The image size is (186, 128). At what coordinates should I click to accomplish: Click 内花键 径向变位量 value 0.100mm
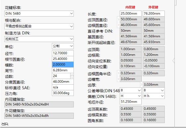pos(130,66)
